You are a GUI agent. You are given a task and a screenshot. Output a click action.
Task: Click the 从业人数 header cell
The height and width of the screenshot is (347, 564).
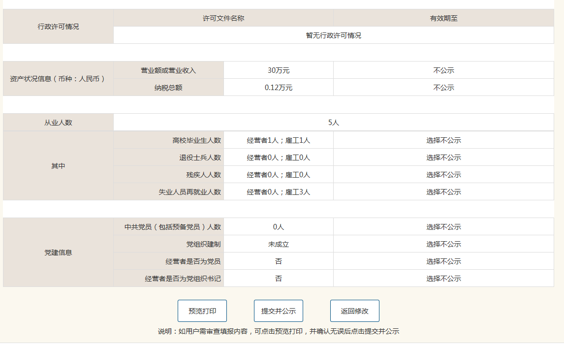[58, 123]
